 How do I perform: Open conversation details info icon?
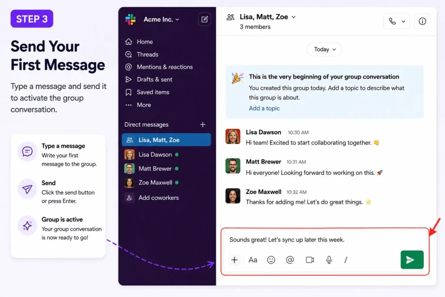pos(422,21)
